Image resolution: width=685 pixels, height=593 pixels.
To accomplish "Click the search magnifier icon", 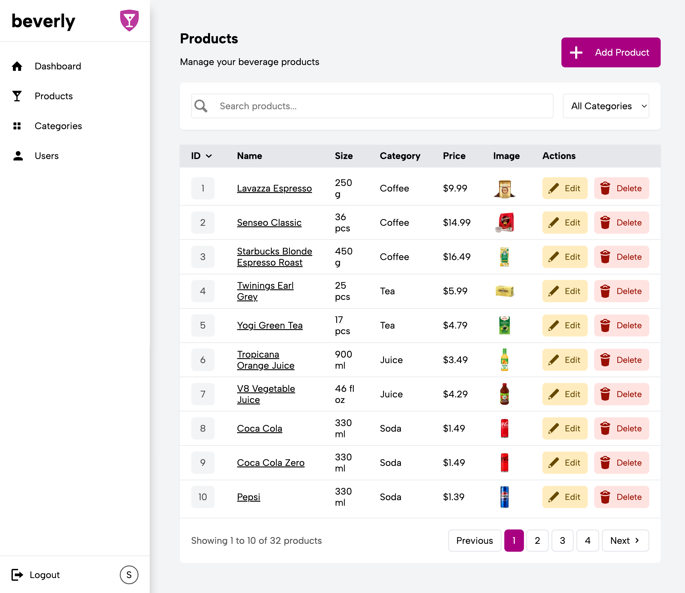I will [x=201, y=106].
